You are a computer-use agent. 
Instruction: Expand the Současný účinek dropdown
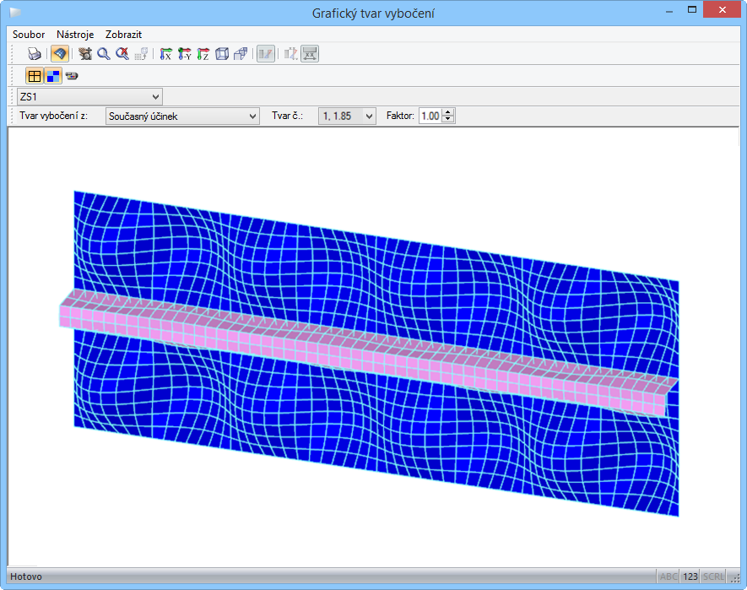(182, 116)
